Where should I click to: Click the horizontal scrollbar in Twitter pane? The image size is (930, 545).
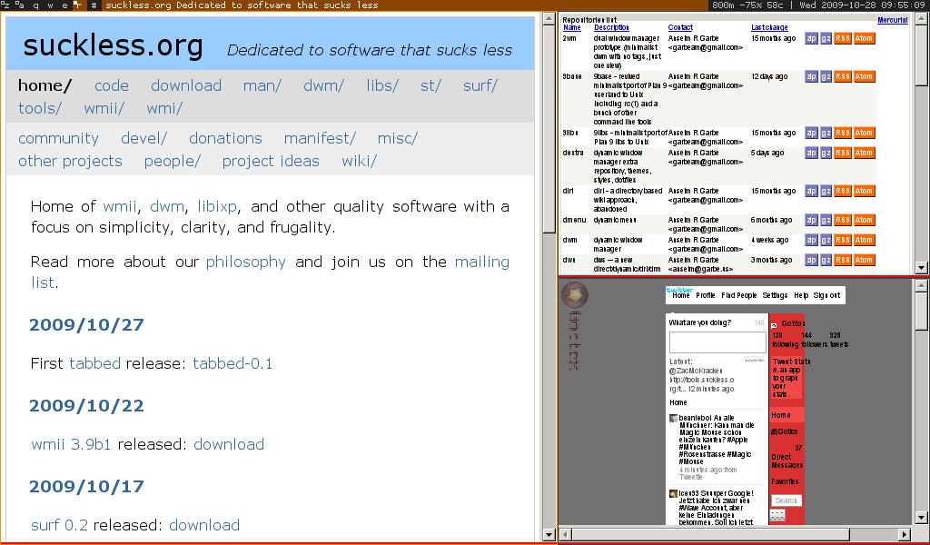point(727,534)
